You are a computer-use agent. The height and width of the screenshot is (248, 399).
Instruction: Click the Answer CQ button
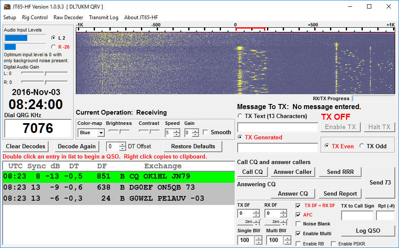pos(293,194)
